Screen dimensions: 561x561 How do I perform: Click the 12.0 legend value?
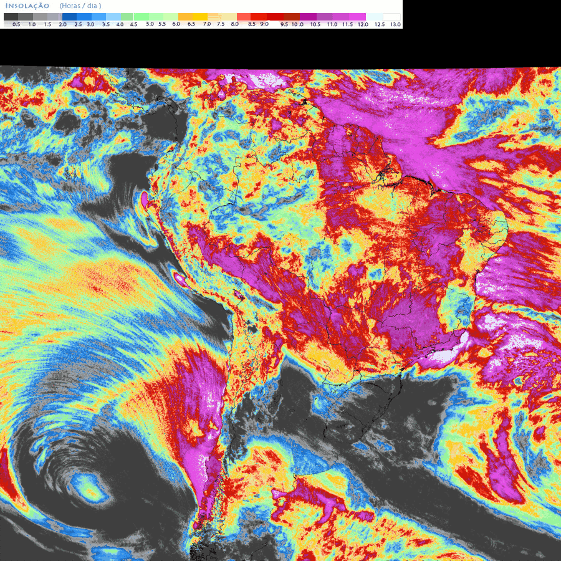tap(363, 24)
